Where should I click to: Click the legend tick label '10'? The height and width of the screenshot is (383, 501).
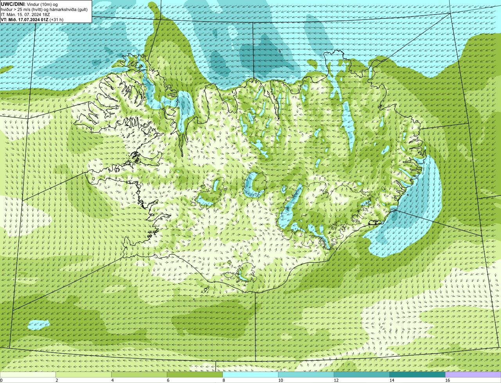pyautogui.click(x=280, y=380)
